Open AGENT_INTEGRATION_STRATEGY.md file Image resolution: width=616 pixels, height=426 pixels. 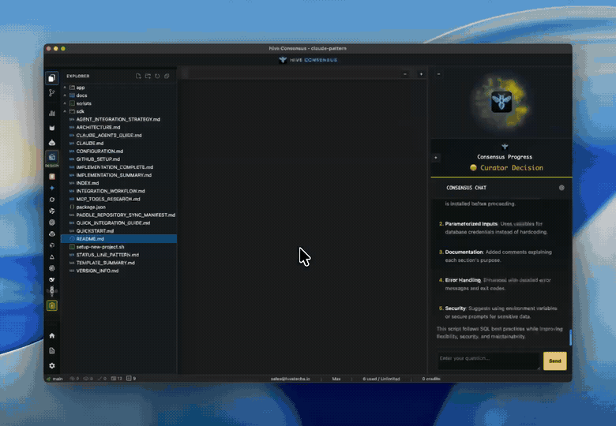(118, 119)
